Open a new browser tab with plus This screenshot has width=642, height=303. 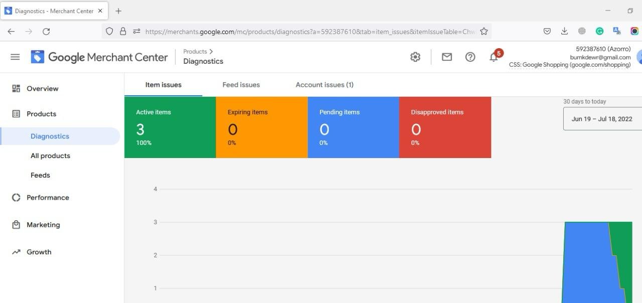pos(118,11)
